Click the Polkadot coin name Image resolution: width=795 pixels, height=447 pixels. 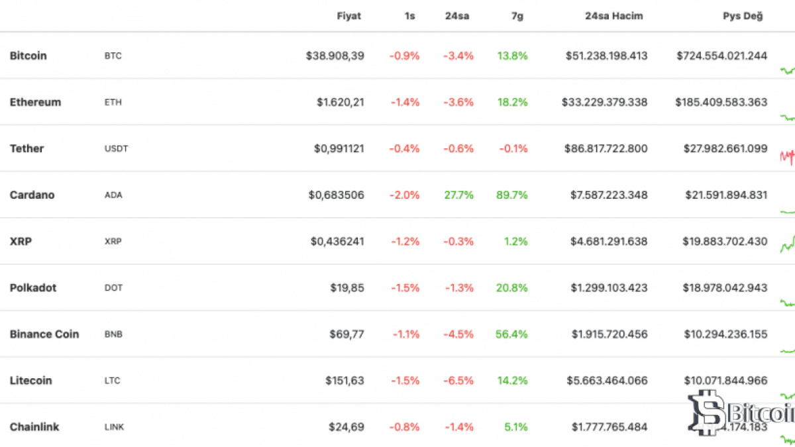pyautogui.click(x=33, y=287)
